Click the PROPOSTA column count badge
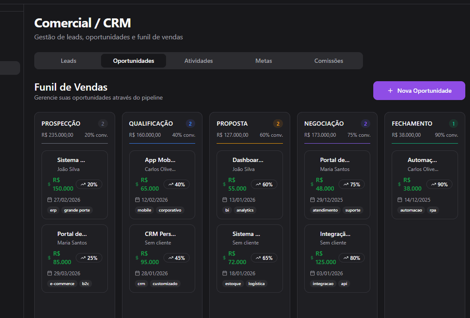Image resolution: width=470 pixels, height=318 pixels. (x=278, y=124)
